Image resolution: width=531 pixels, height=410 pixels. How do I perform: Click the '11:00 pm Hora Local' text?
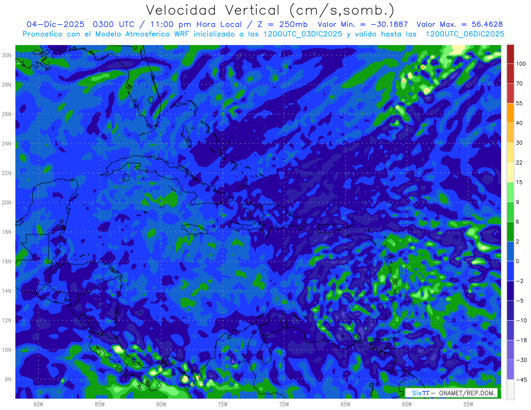[196, 24]
